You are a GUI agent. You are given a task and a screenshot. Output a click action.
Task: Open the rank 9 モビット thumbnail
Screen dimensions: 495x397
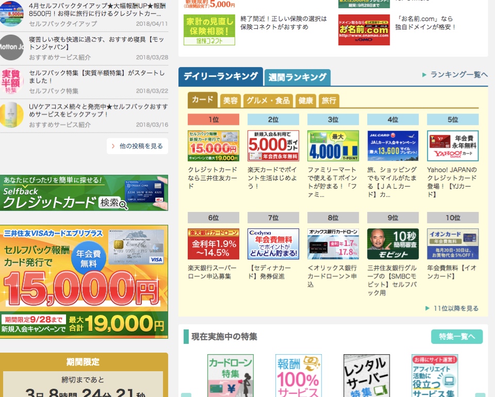click(x=393, y=244)
